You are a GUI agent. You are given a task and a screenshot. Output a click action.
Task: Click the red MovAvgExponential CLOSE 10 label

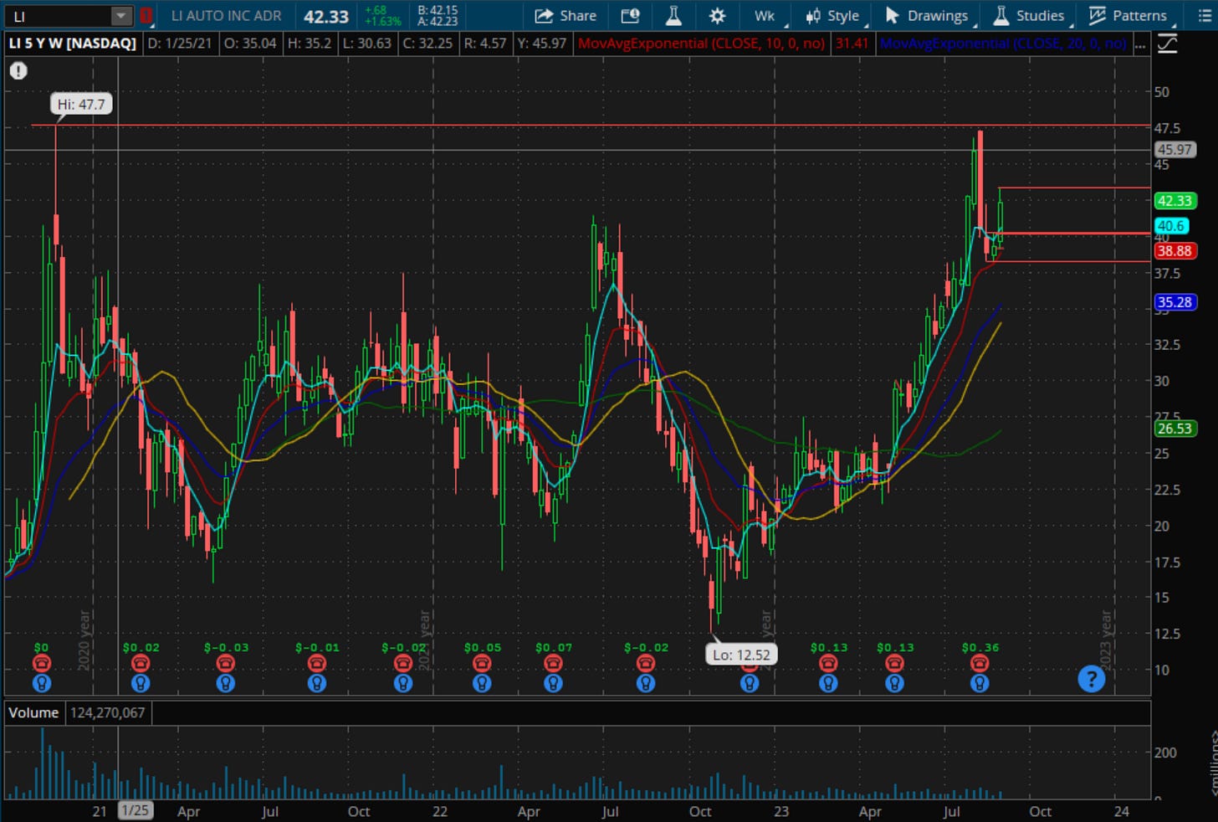click(x=701, y=44)
